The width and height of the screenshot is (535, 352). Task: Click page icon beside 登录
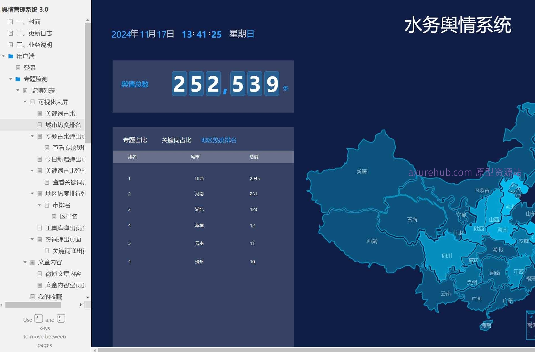pos(18,68)
